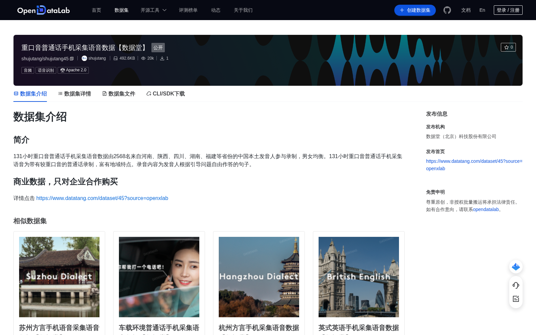The image size is (536, 335).
Task: Open 动态 in navigation
Action: (216, 10)
